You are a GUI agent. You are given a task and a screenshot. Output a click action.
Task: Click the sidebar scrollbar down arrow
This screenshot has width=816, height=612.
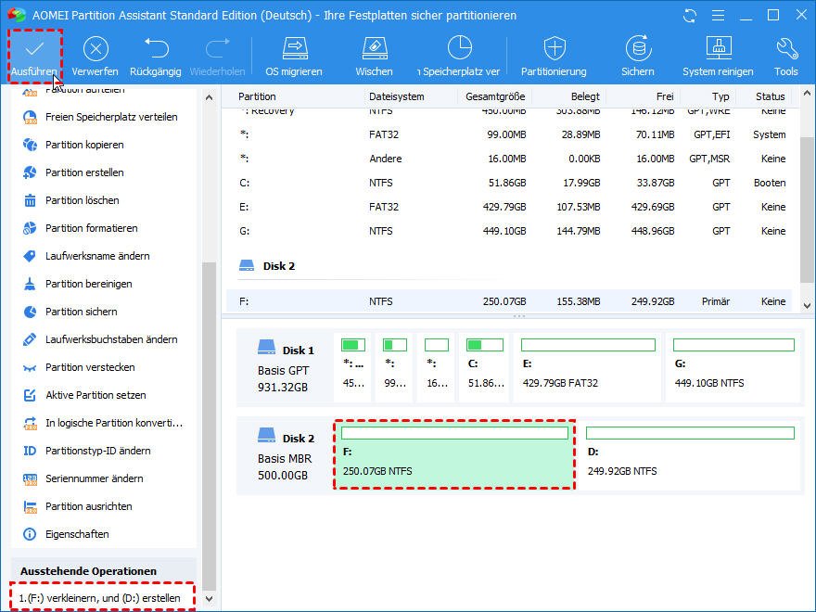point(210,598)
